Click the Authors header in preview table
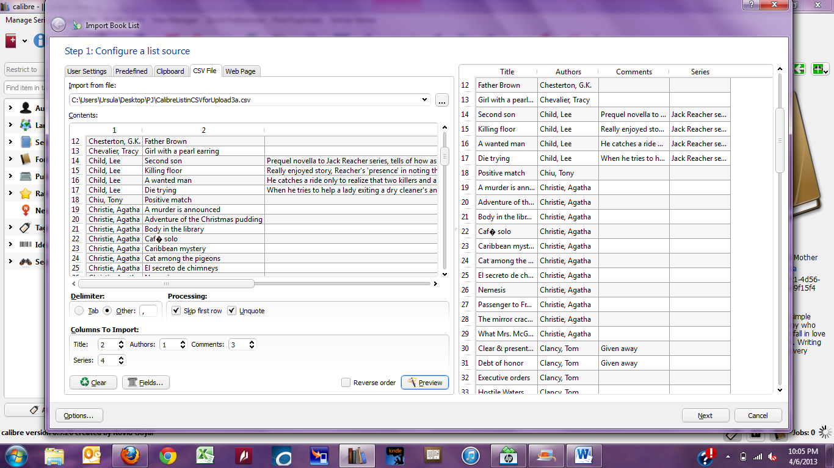The width and height of the screenshot is (834, 468). click(568, 71)
